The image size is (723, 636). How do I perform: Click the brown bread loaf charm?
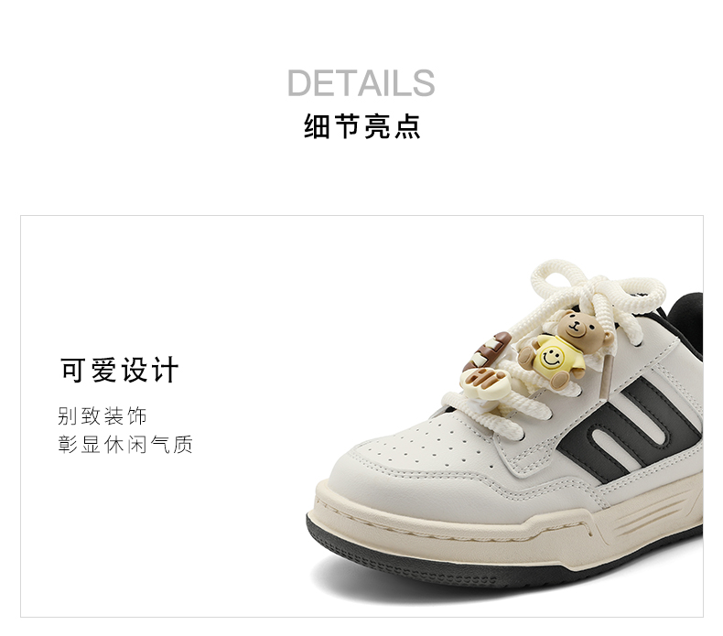489,350
